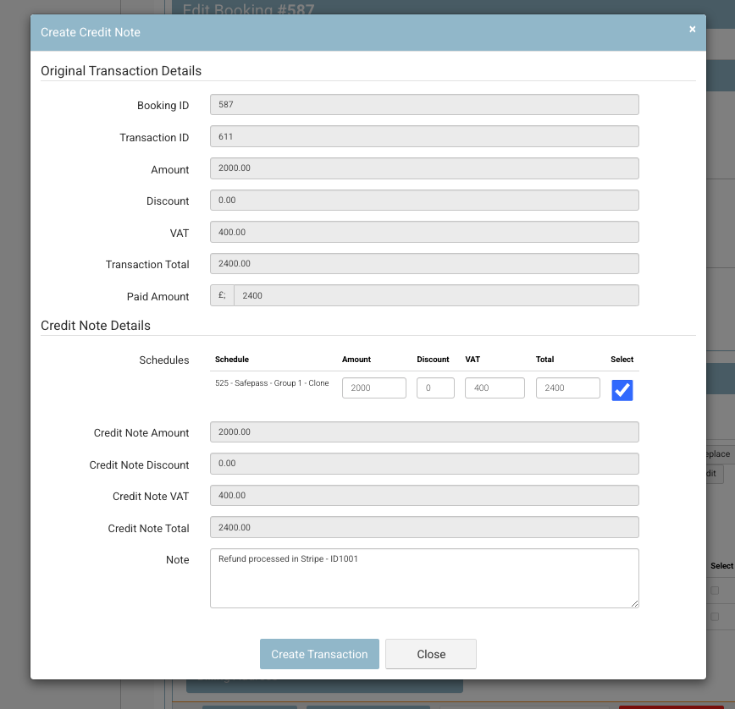Edit the schedule Amount input containing 2000
Viewport: 735px width, 709px height.
tap(373, 387)
